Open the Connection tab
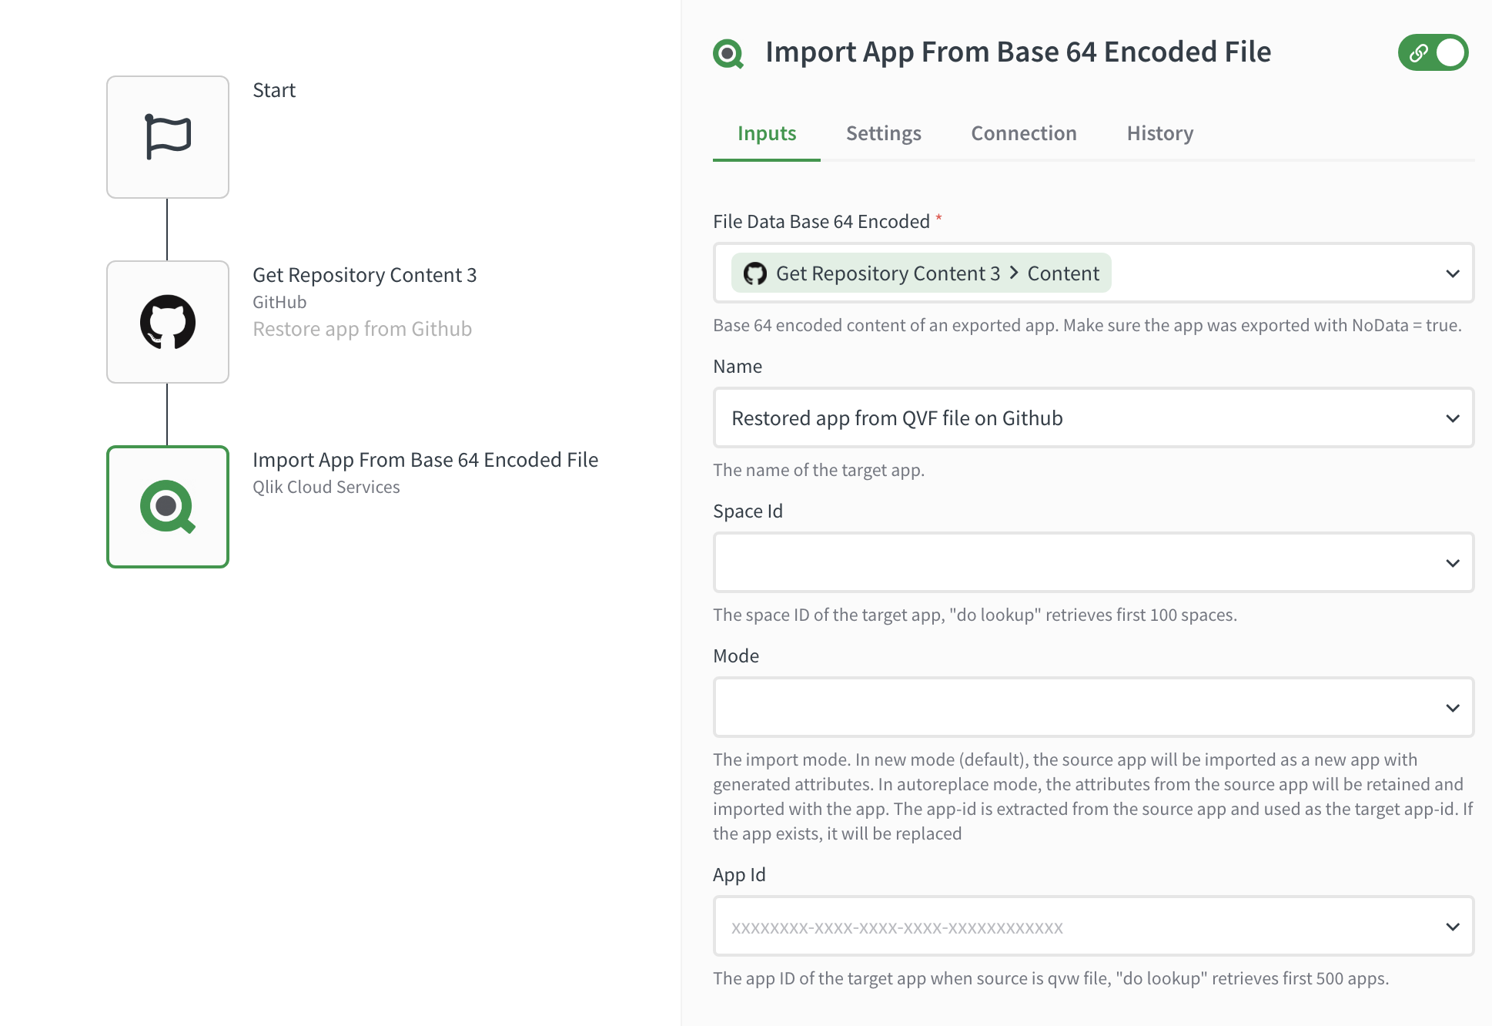1492x1026 pixels. coord(1023,133)
